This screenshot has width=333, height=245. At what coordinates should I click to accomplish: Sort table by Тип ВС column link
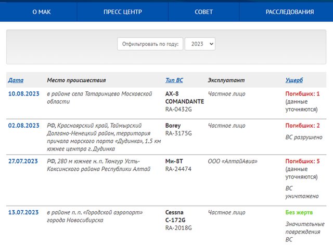tap(174, 80)
